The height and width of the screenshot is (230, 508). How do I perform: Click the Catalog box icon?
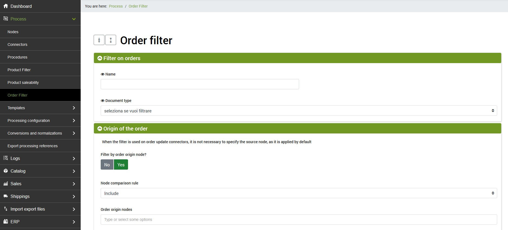6,171
